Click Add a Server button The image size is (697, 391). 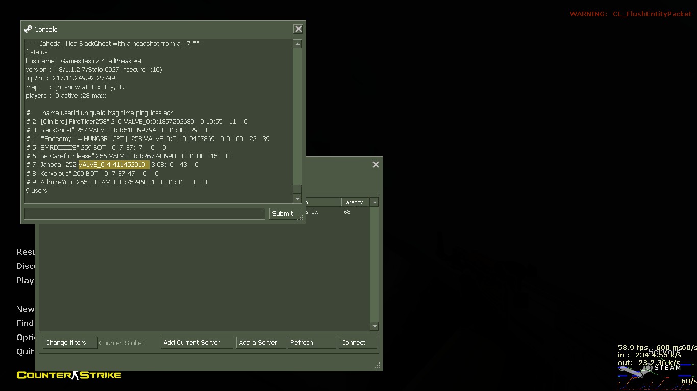[261, 343]
